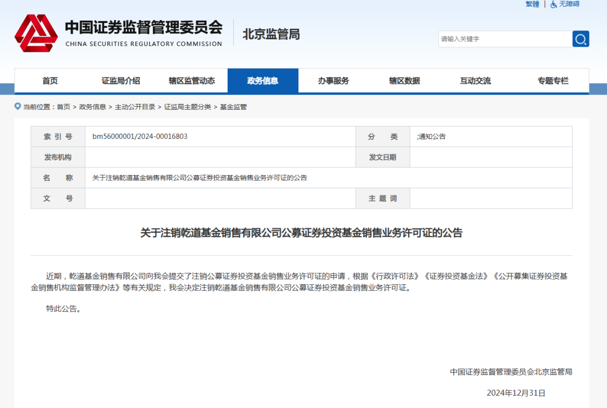Open the 首页 navigation tab

click(x=50, y=80)
